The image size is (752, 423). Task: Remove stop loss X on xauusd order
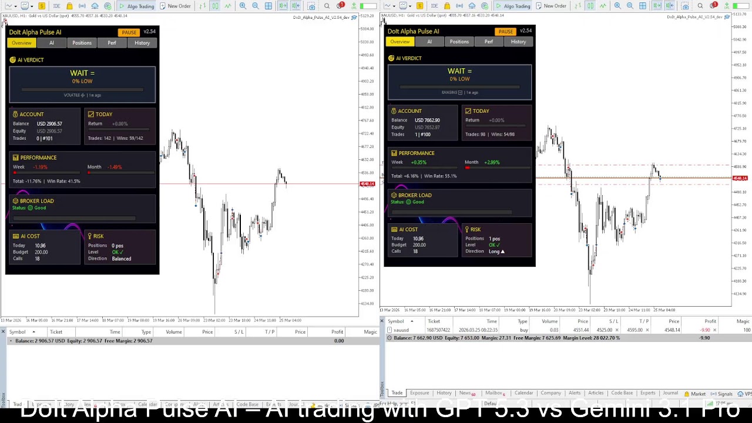click(x=617, y=330)
